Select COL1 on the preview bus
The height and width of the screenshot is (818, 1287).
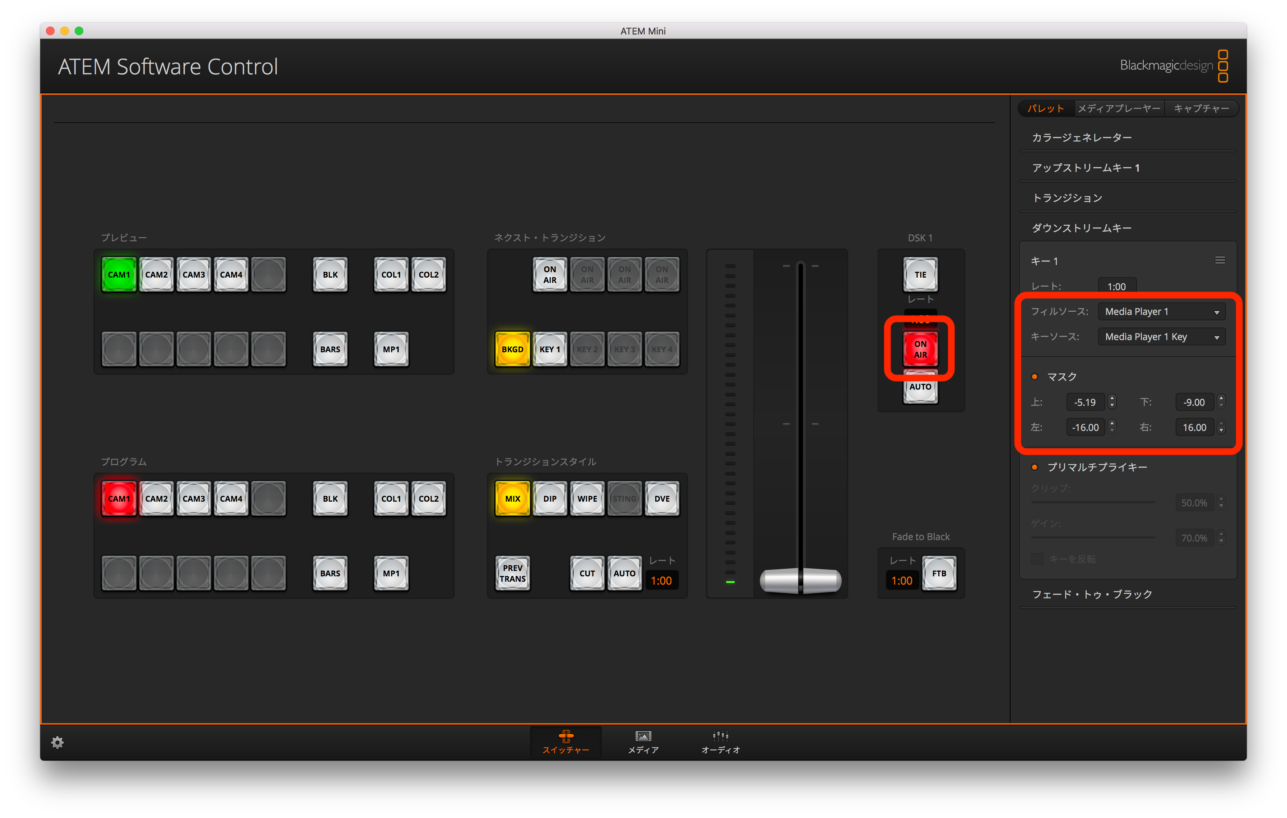coord(391,275)
